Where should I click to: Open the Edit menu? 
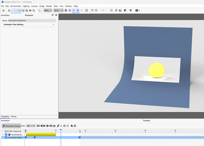7,6
